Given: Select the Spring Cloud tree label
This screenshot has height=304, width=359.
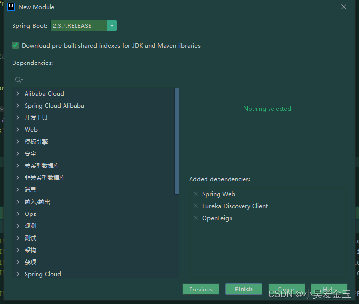Looking at the screenshot, I should pyautogui.click(x=43, y=274).
